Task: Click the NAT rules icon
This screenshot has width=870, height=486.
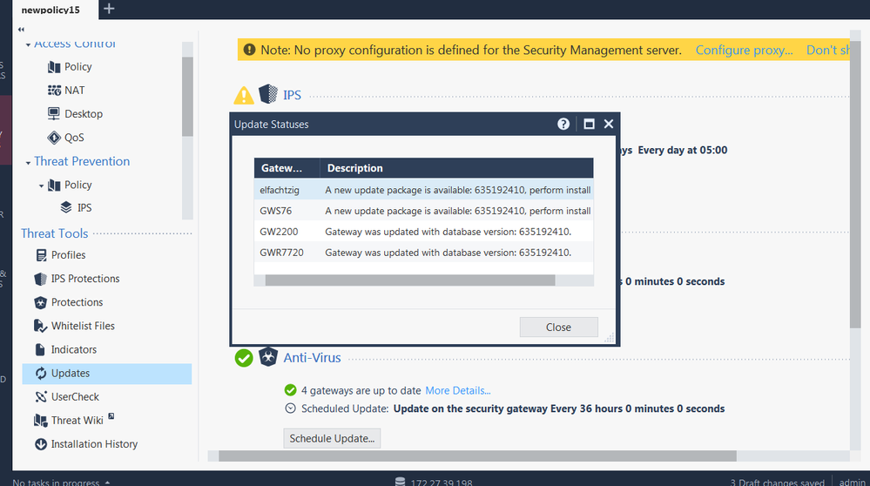Action: [x=54, y=91]
